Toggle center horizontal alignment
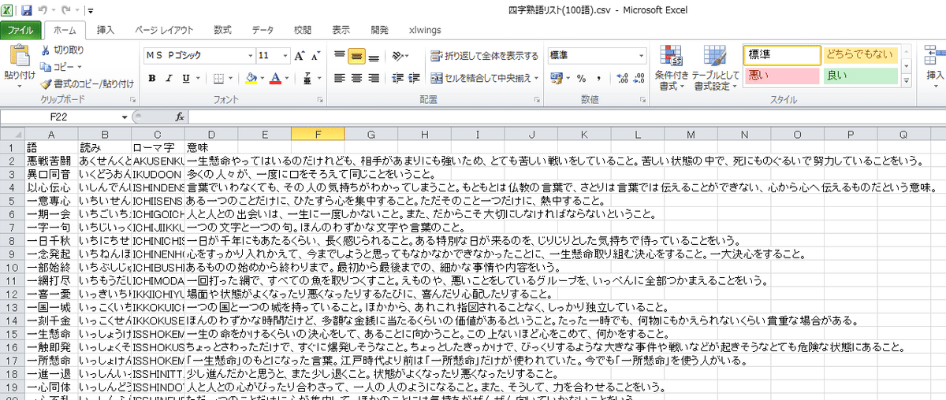 click(356, 78)
